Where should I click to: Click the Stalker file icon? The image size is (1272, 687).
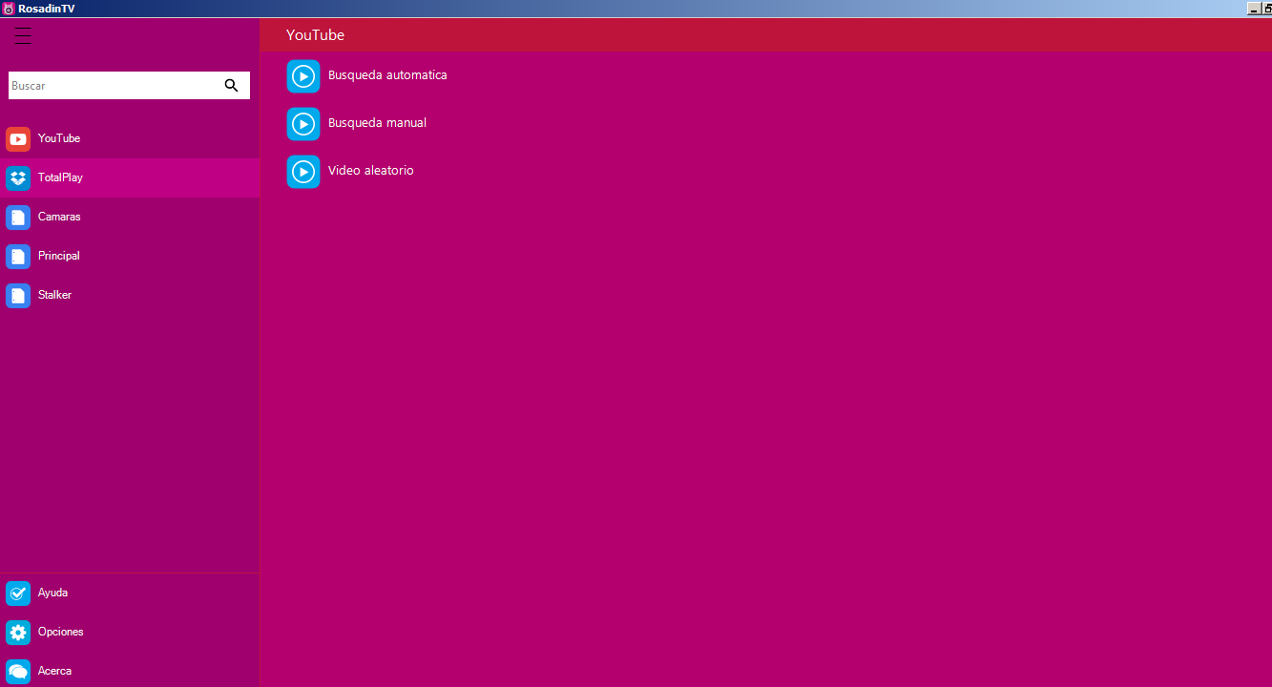tap(18, 296)
